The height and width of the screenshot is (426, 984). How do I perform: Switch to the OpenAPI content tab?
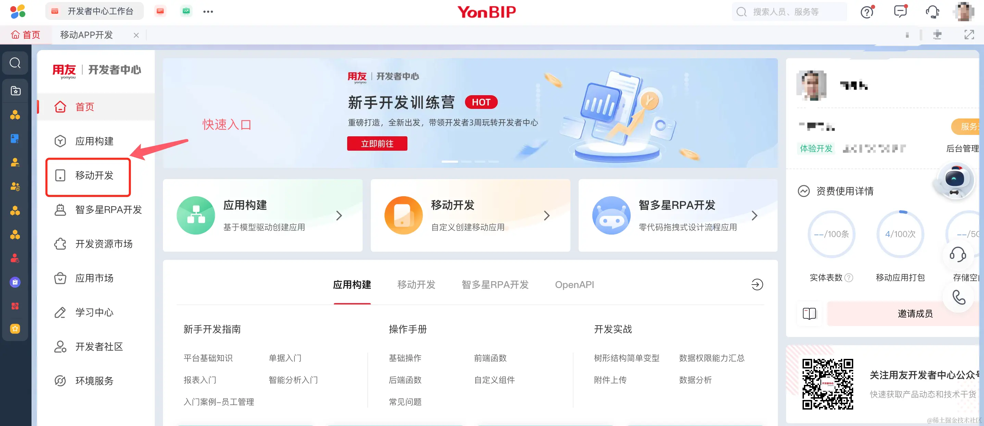[x=574, y=285]
